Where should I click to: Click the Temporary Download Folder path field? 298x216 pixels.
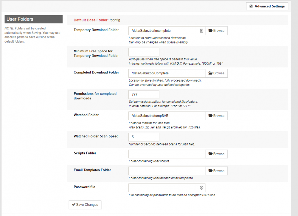(167, 31)
